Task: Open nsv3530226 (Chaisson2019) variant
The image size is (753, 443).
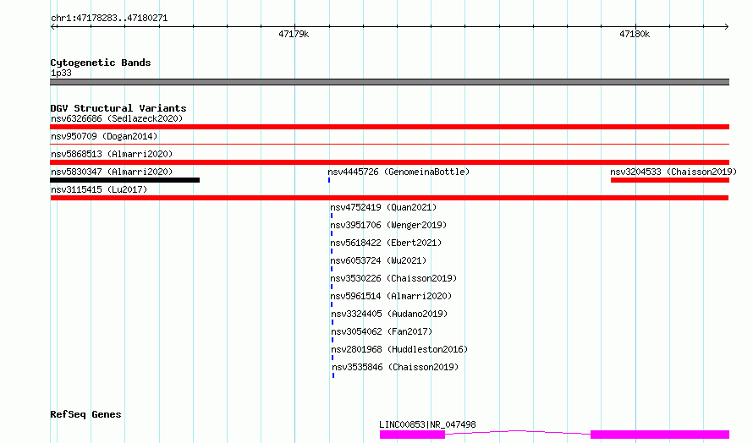Action: pos(393,278)
